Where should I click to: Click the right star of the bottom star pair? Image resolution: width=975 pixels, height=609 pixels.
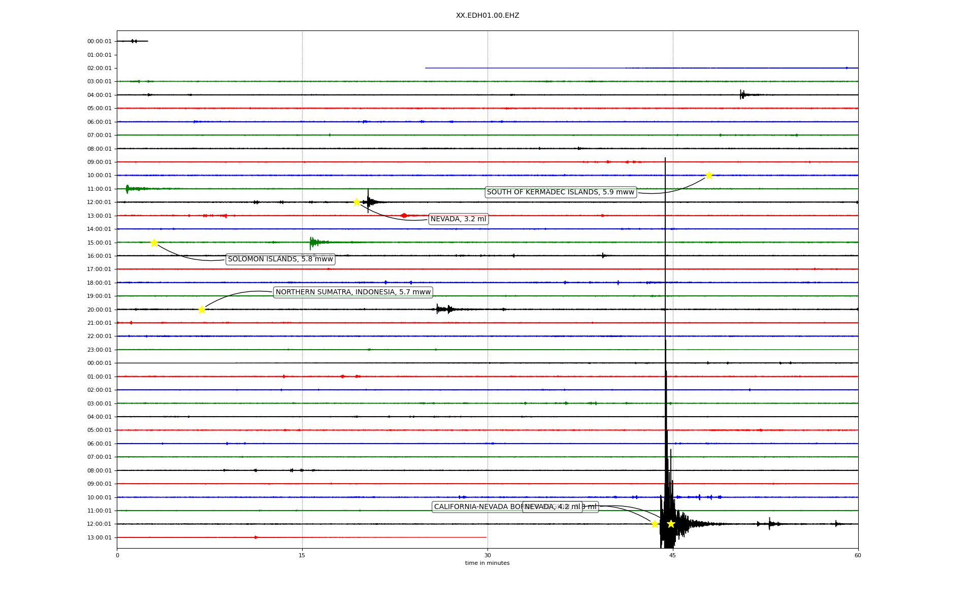671,524
